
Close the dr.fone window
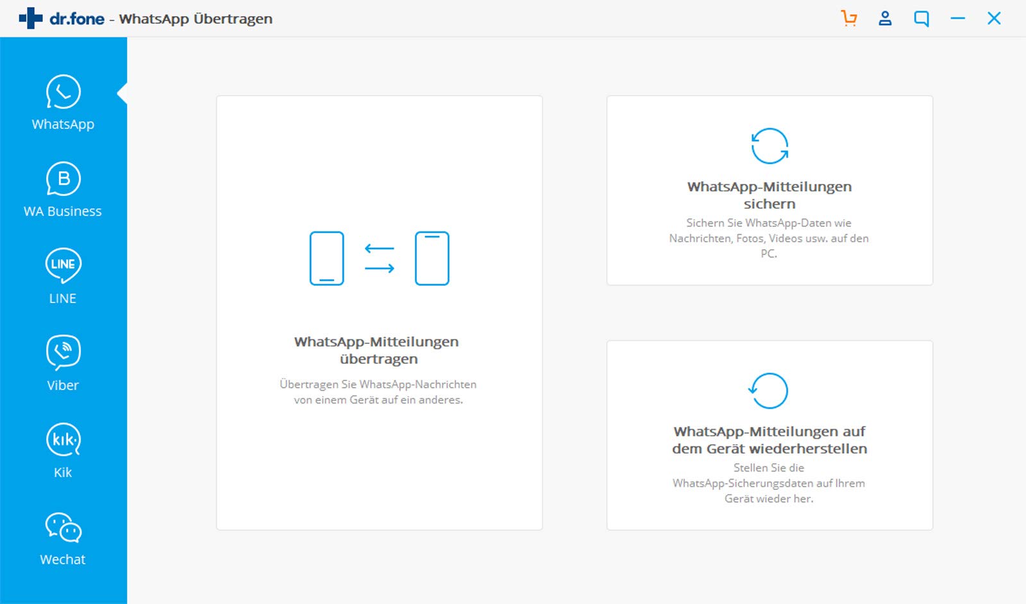994,19
